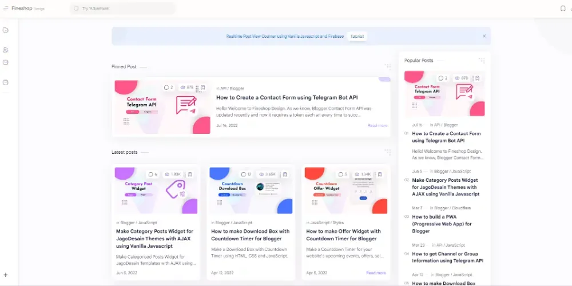
Task: Open 'How to make Download Box' latest post title
Action: pos(251,235)
